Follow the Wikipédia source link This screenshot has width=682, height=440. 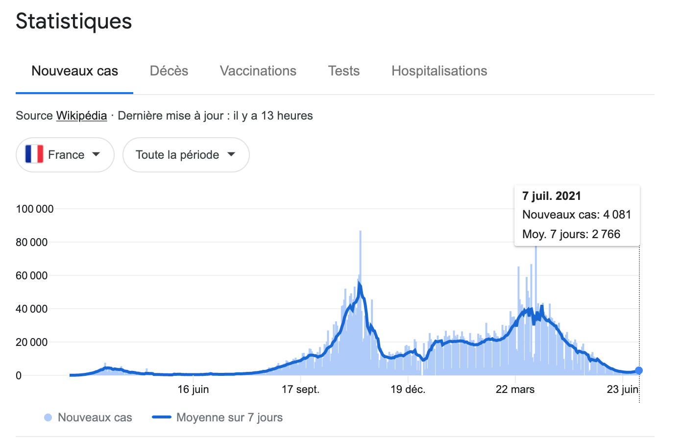82,116
